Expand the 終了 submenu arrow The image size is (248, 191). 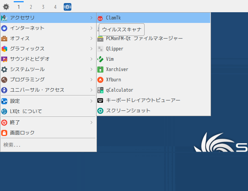tap(92, 122)
